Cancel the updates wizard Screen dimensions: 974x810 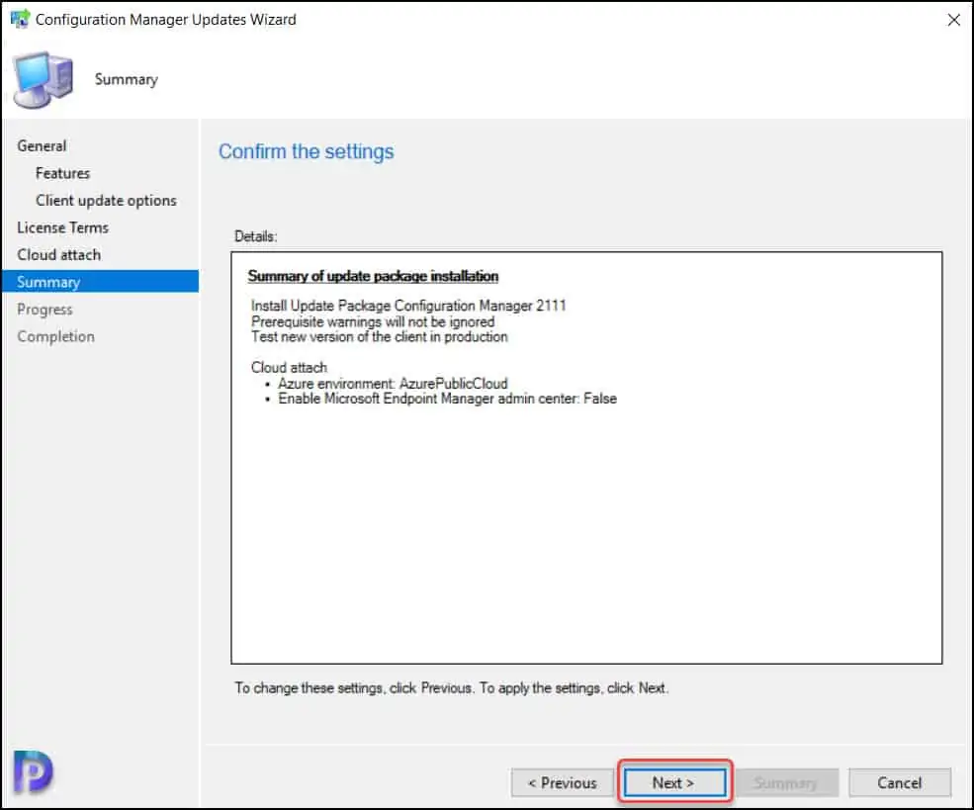point(900,782)
